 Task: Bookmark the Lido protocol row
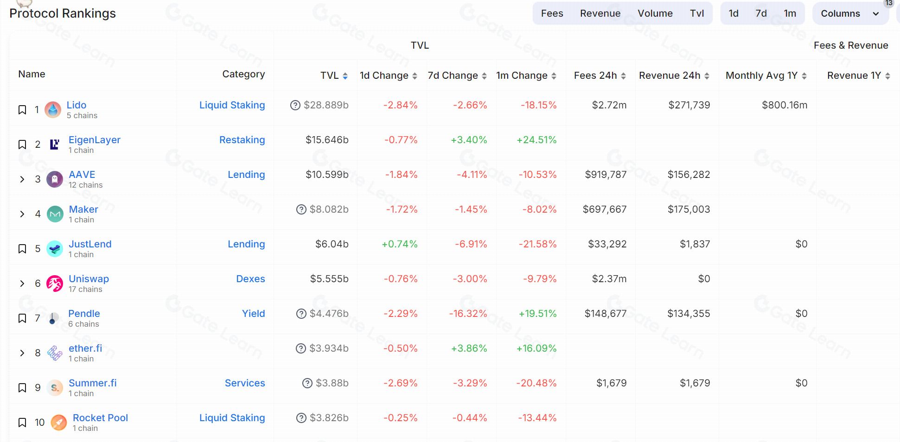pos(22,110)
